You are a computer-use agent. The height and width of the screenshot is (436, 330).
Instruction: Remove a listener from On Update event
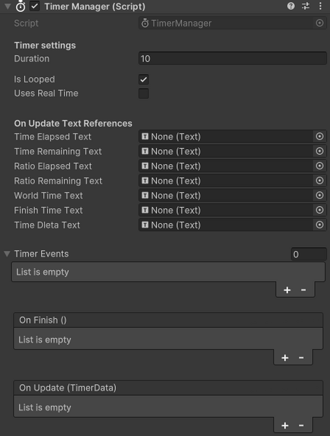coord(300,425)
